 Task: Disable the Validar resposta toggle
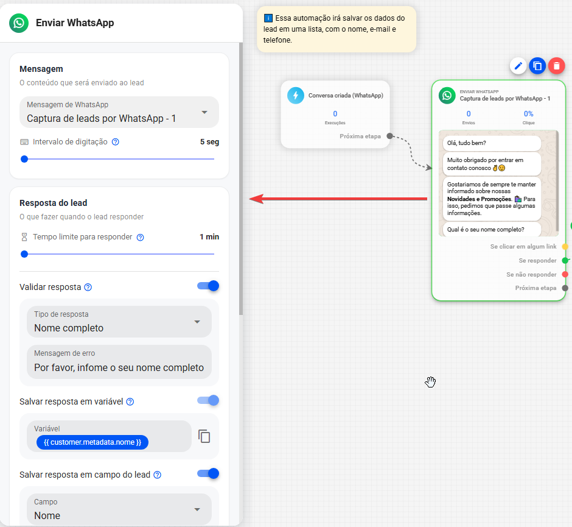[x=208, y=286]
